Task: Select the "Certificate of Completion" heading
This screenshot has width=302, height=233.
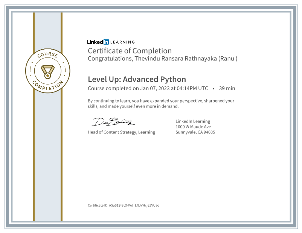Action: (x=130, y=51)
